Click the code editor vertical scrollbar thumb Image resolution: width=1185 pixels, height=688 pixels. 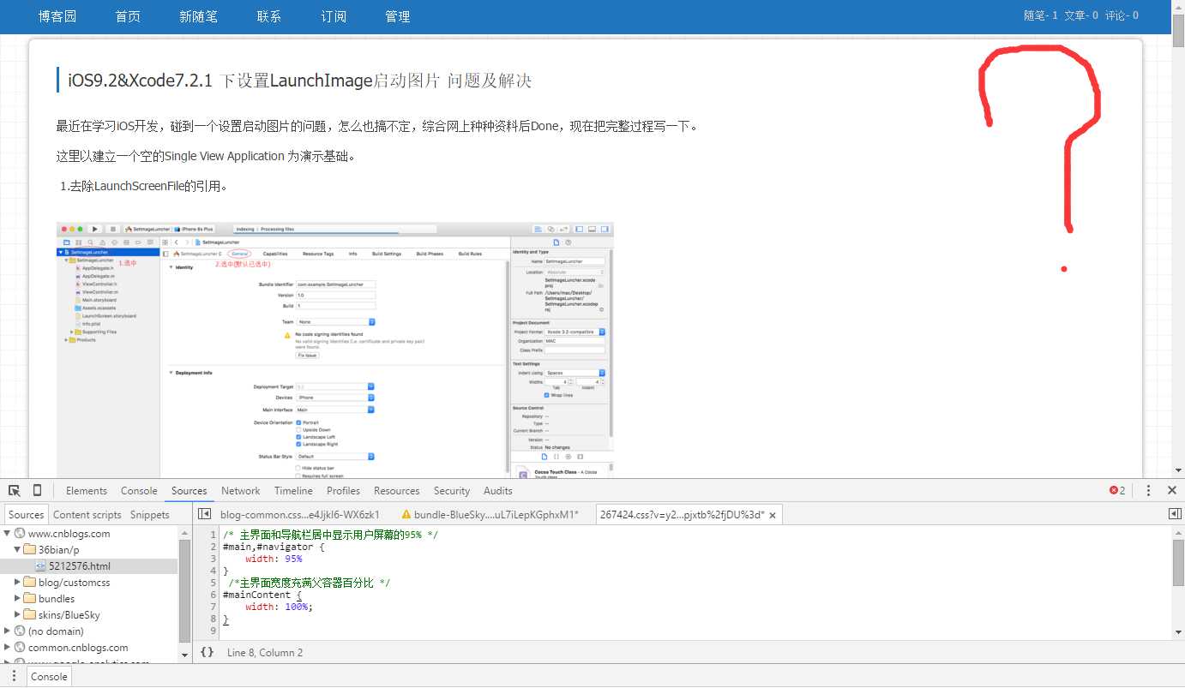1178,562
